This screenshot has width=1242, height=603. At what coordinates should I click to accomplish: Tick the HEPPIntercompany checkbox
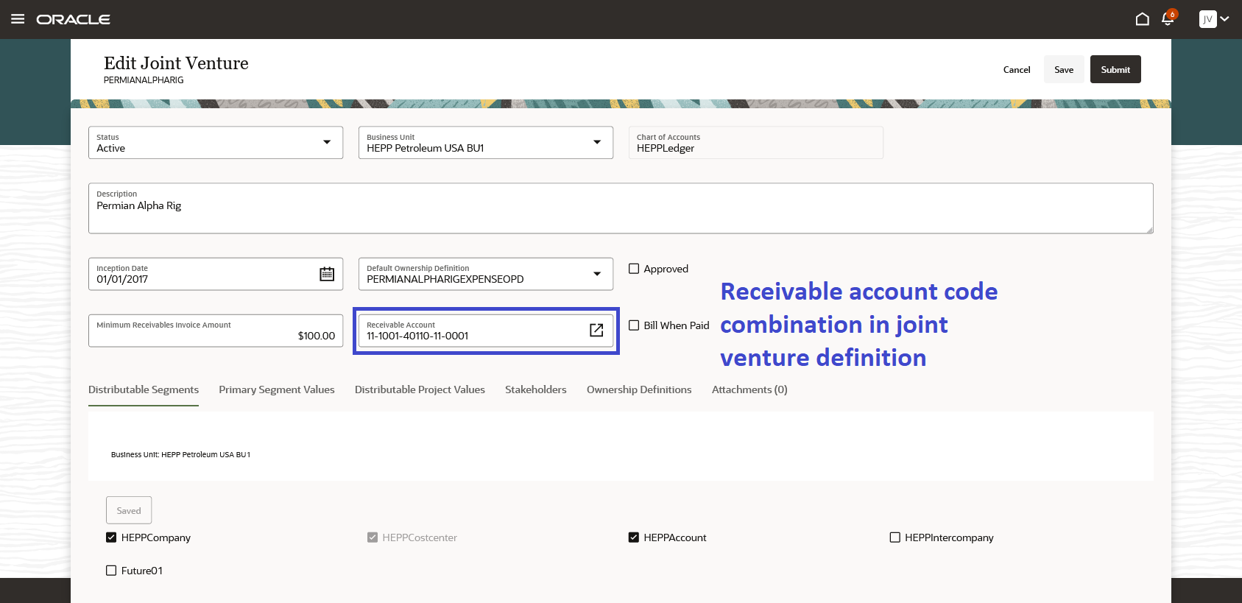click(x=895, y=537)
